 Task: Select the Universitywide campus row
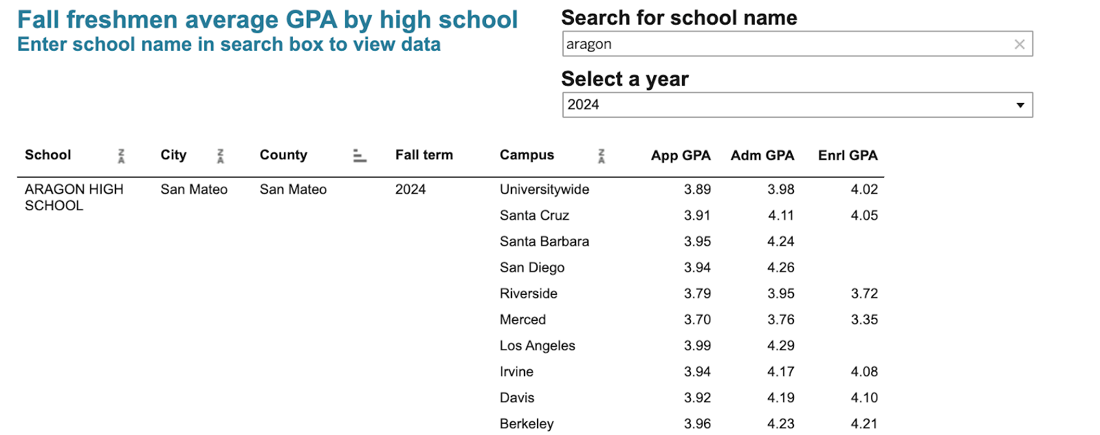coord(544,189)
